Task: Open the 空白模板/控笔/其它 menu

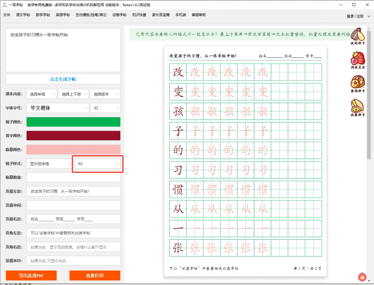Action: point(91,15)
